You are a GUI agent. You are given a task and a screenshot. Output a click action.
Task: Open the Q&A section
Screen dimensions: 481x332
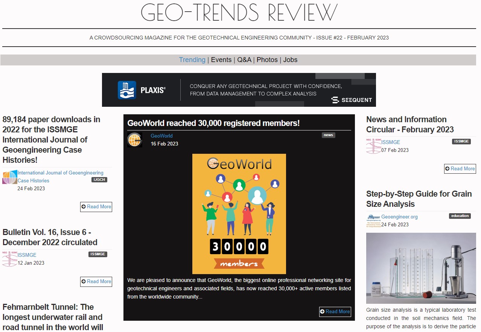244,60
